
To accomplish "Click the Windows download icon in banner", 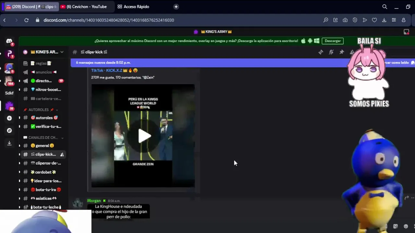I will (x=317, y=41).
